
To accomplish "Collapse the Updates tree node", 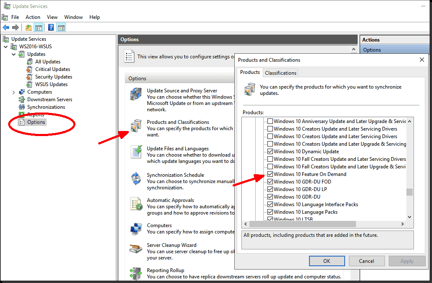I will (x=13, y=54).
